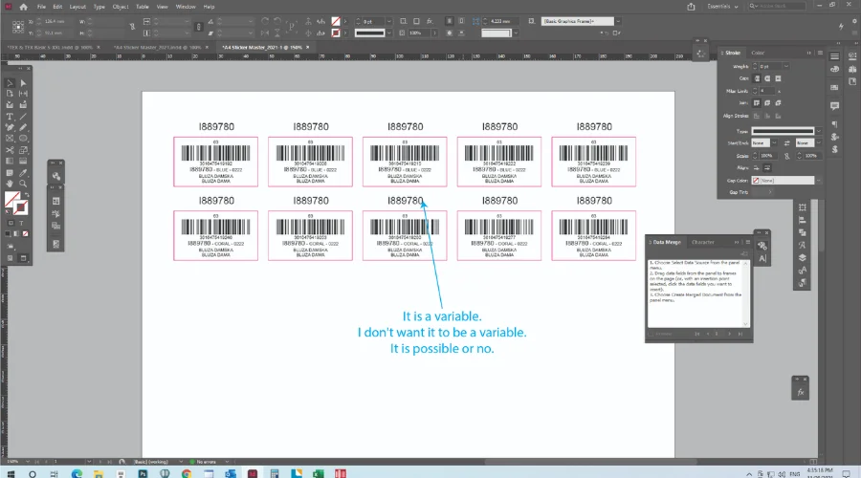Open the Layout menu
Screen dimensions: 861x478
(x=77, y=7)
